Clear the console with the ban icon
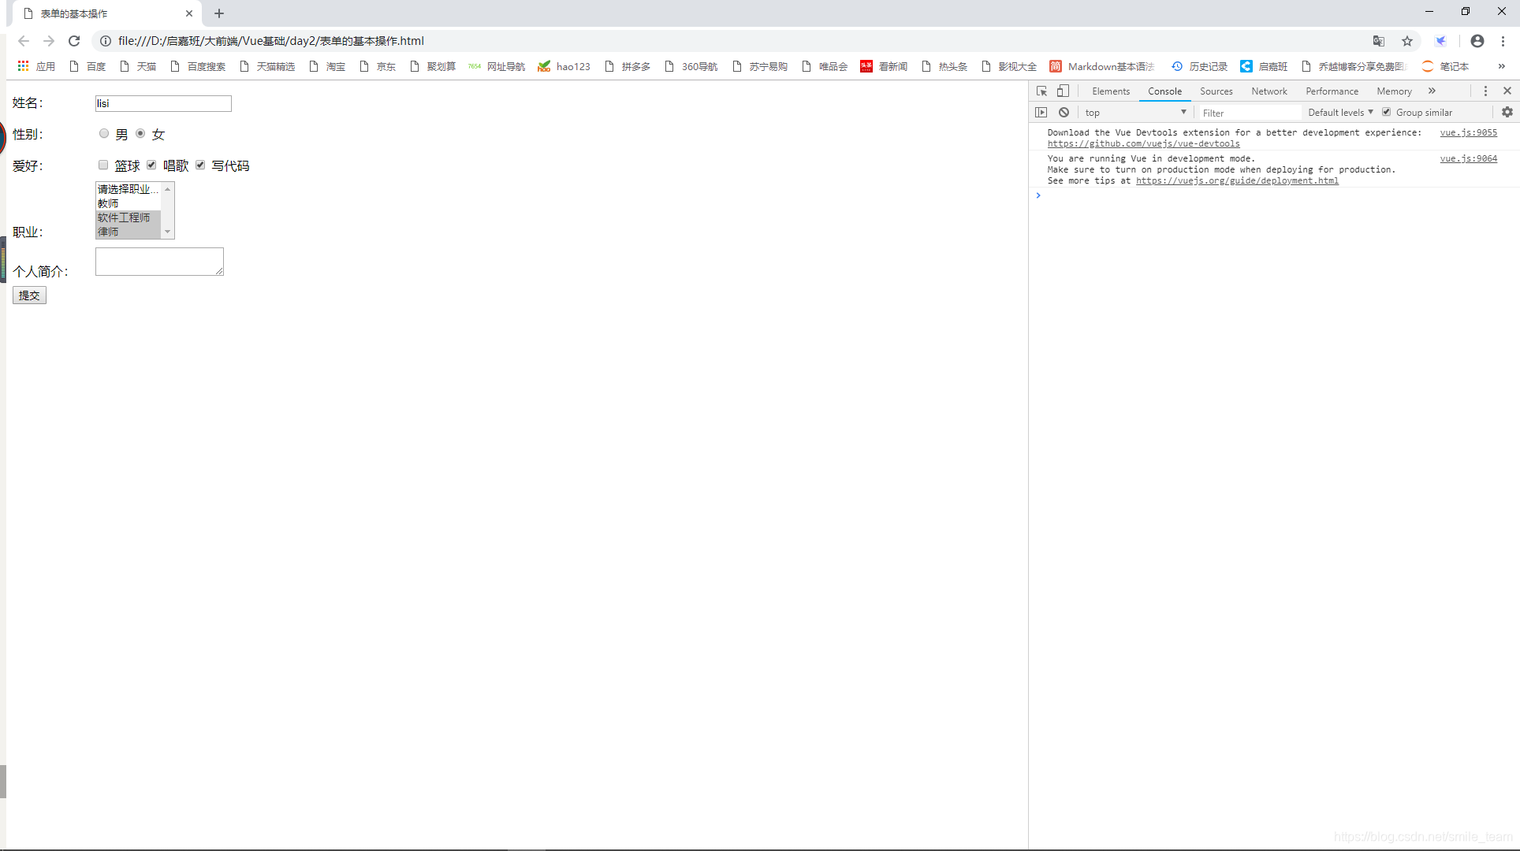Viewport: 1520px width, 851px height. [1064, 112]
